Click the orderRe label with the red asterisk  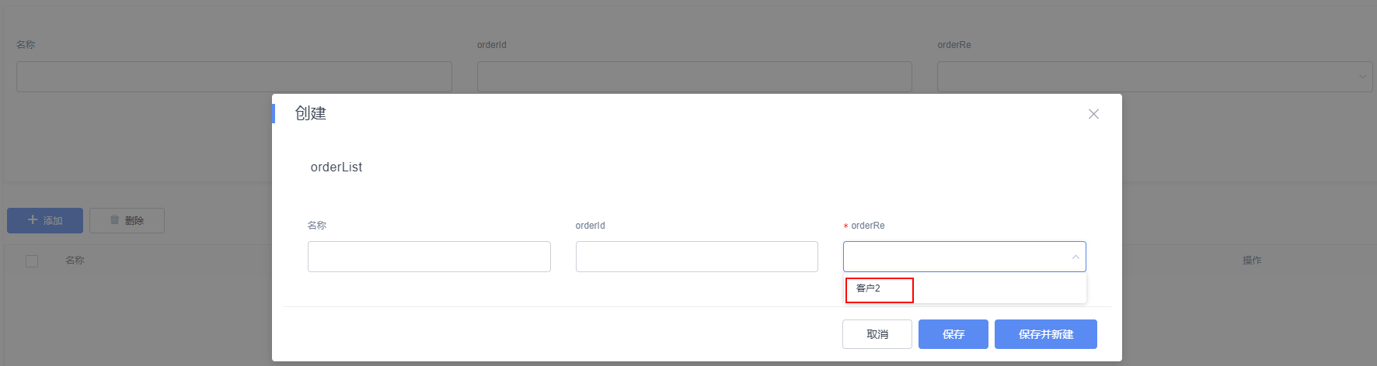tap(867, 226)
